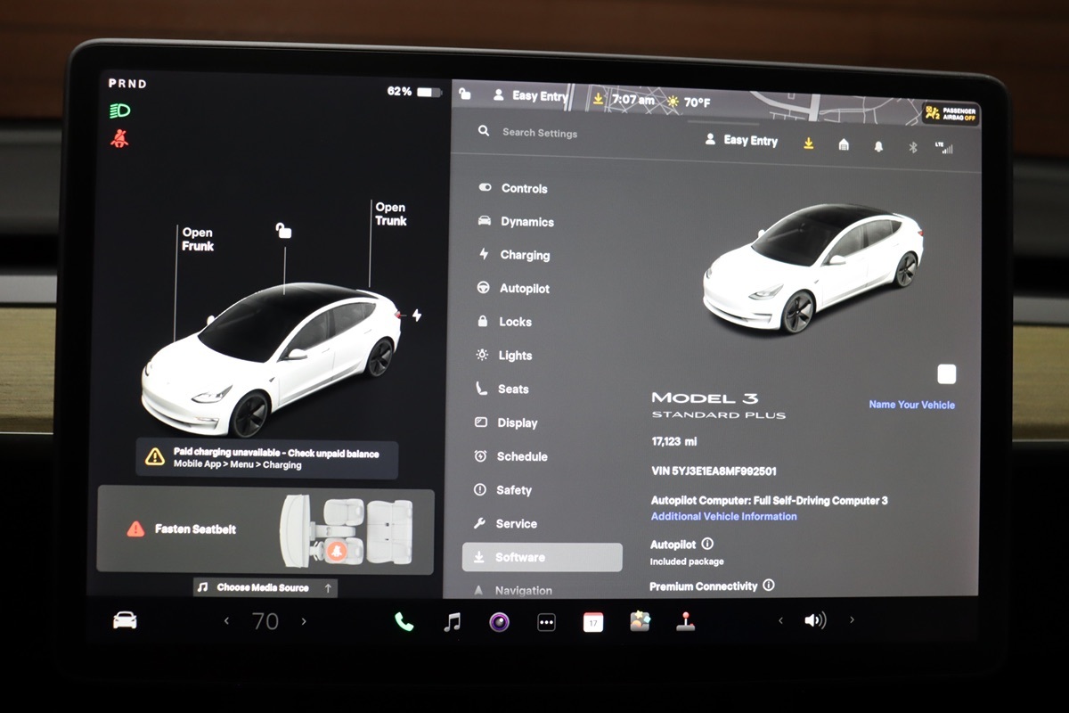The height and width of the screenshot is (713, 1069).
Task: Open Additional Vehicle Information link
Action: pos(723,515)
